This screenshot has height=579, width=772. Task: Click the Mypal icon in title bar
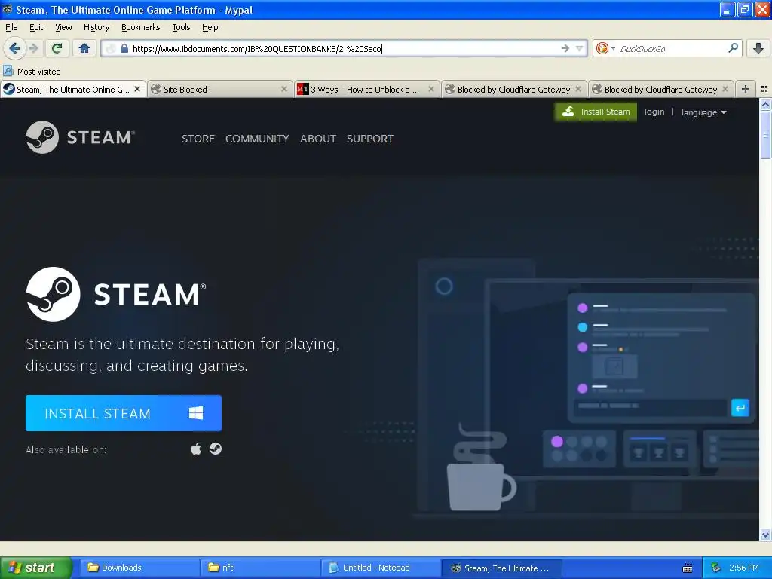(8, 9)
